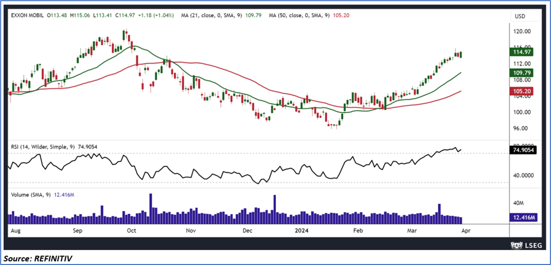
Task: Click the RSI (14, Wilder, Simple, 9) legend
Action: tap(53, 147)
